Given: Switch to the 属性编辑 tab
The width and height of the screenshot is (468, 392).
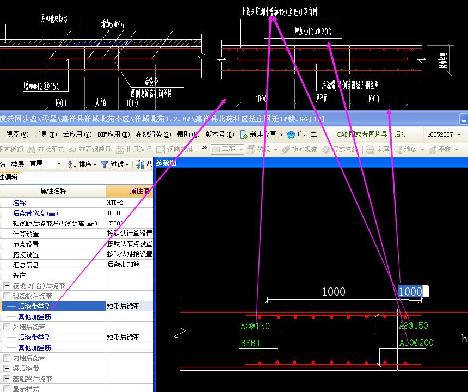Looking at the screenshot, I should pyautogui.click(x=10, y=177).
